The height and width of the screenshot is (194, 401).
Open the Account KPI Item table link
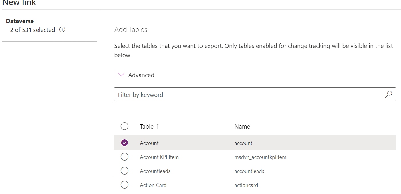click(159, 157)
